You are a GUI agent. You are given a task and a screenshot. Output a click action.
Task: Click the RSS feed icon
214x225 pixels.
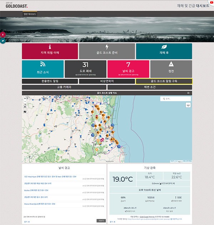pos(43,64)
